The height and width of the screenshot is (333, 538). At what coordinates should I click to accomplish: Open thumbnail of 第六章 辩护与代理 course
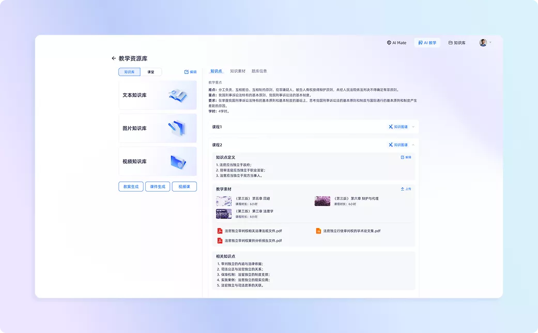(x=322, y=201)
